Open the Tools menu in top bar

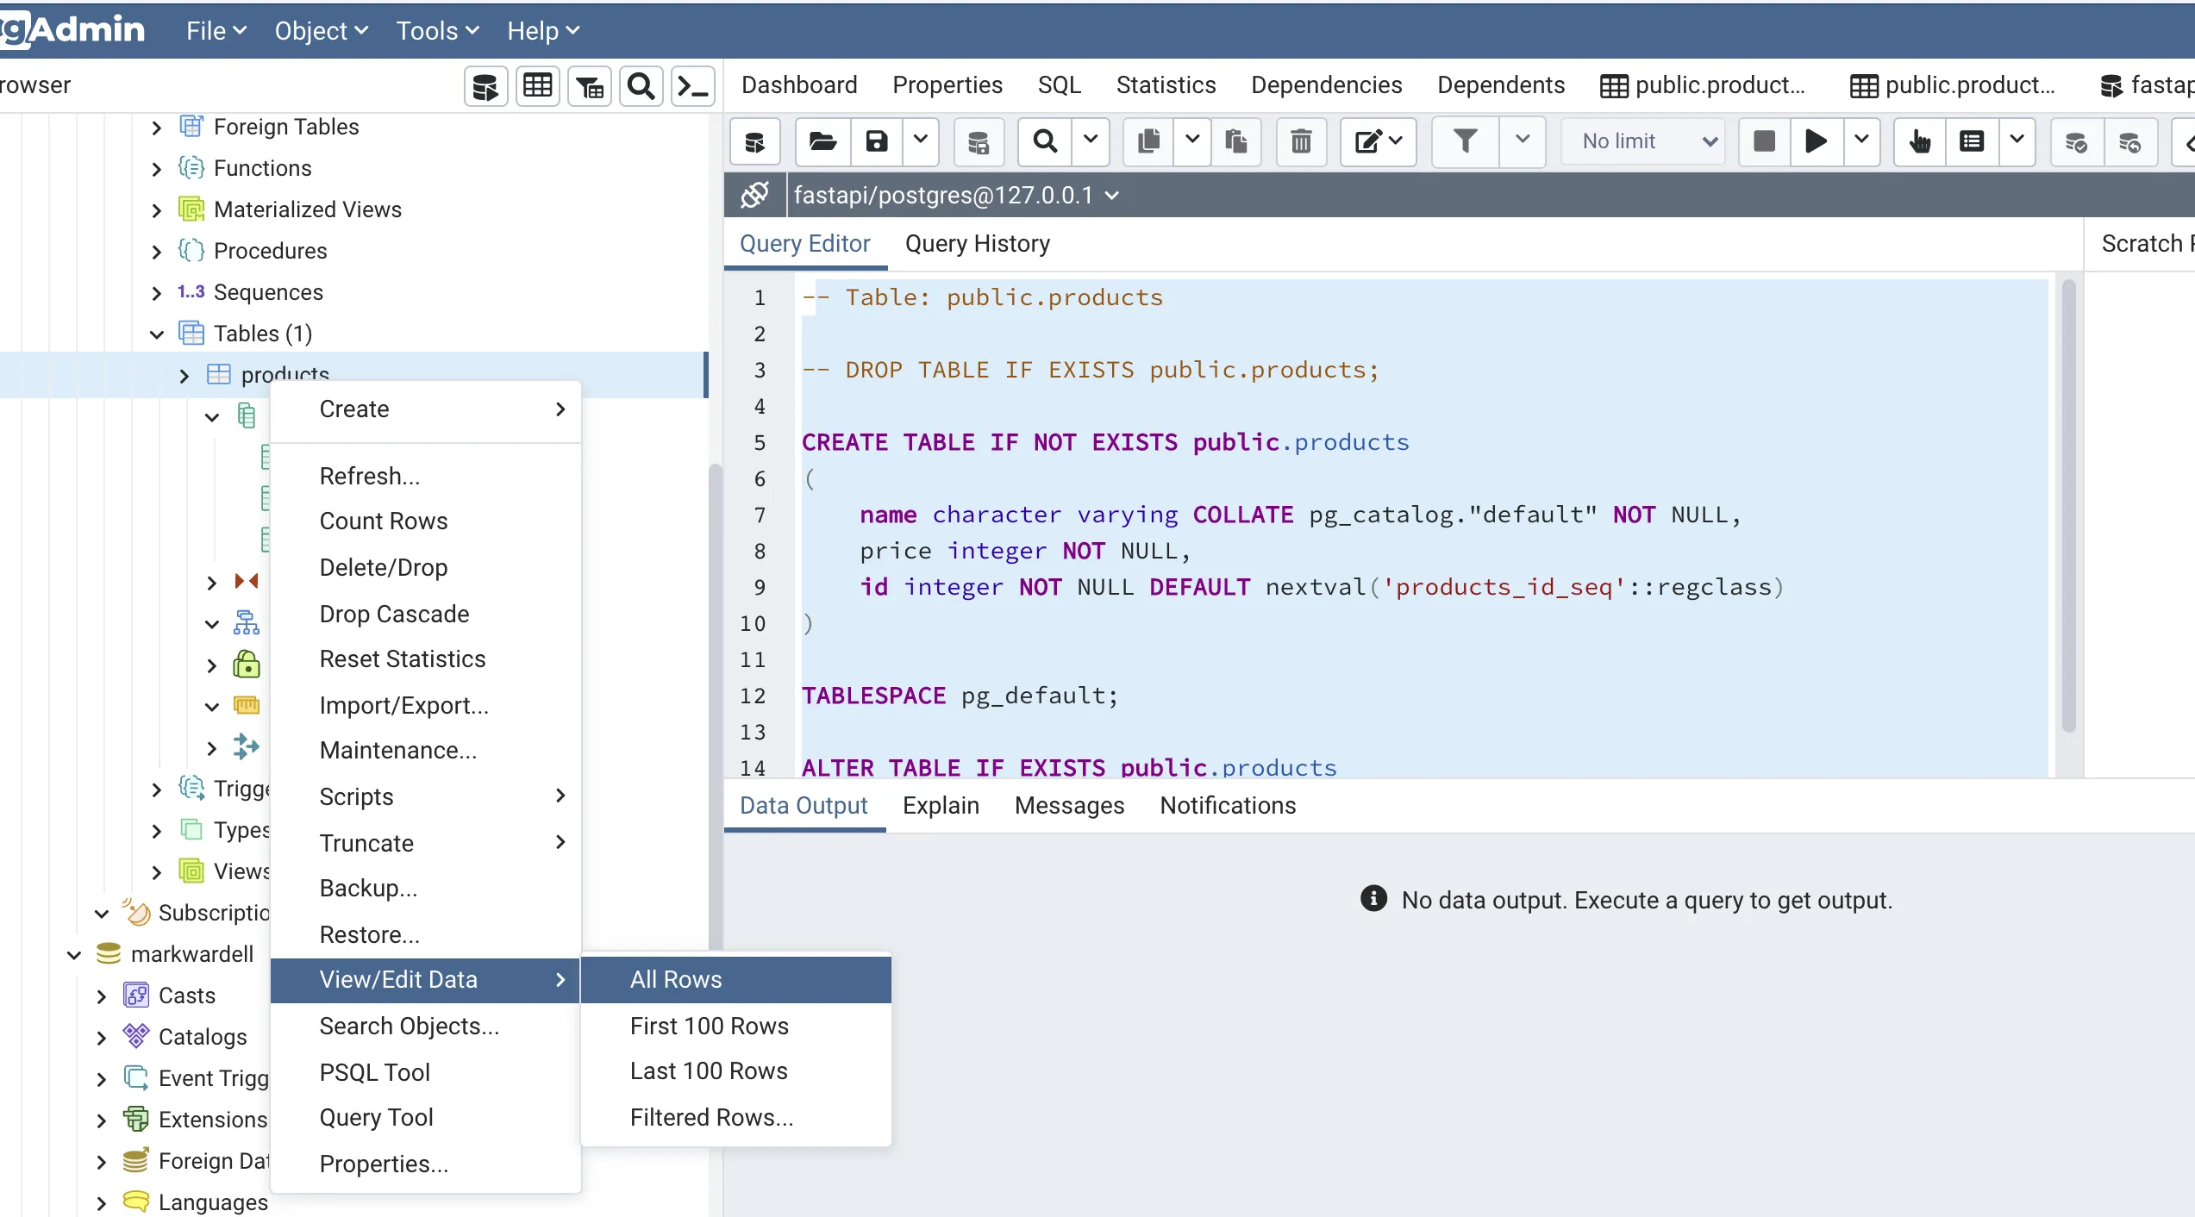[x=436, y=31]
